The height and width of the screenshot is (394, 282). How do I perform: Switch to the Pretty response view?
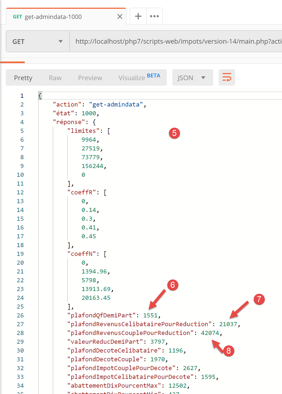click(x=23, y=78)
